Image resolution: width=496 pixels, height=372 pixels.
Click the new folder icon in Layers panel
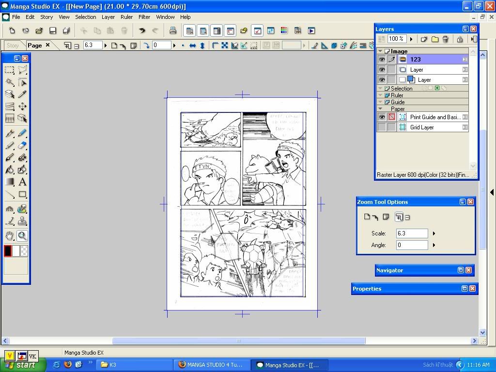coord(435,39)
